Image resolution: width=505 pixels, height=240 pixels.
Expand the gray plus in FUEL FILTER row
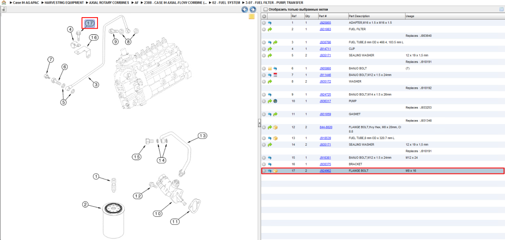tap(264, 29)
